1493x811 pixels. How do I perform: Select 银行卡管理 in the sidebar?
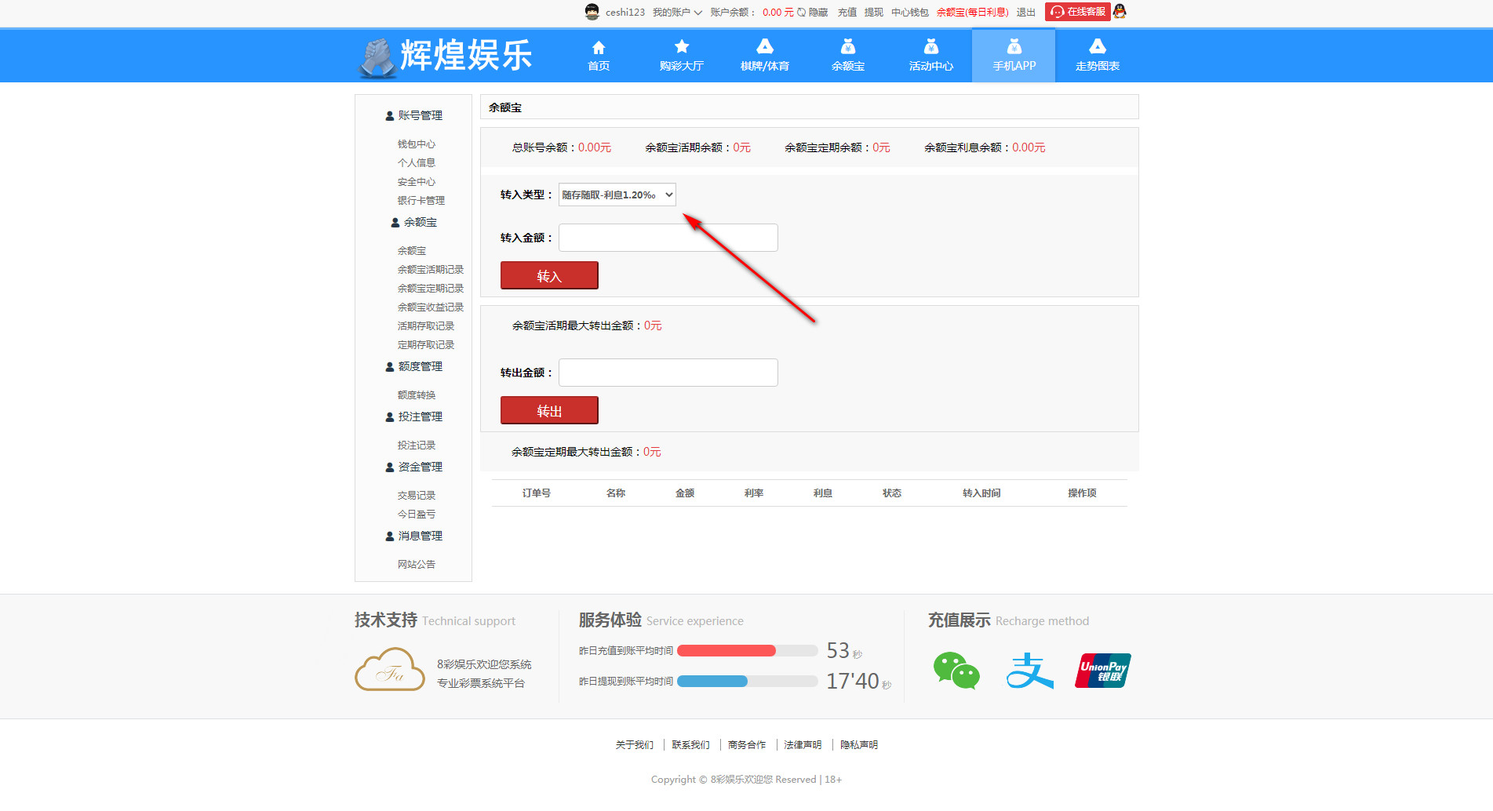coord(421,201)
